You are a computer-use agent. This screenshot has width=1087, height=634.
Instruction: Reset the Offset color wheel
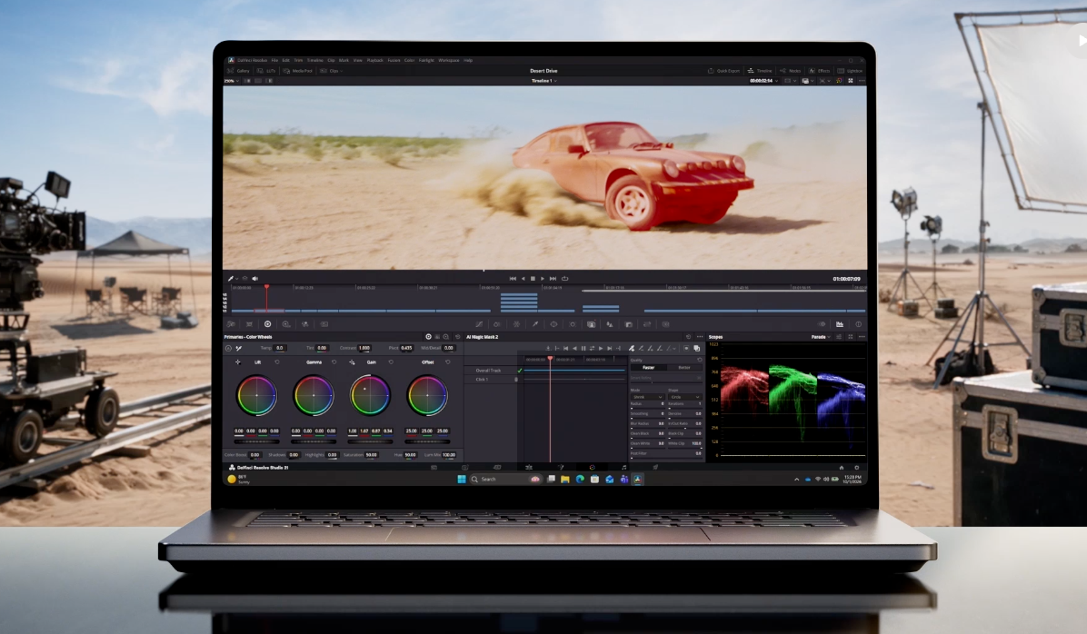click(448, 362)
